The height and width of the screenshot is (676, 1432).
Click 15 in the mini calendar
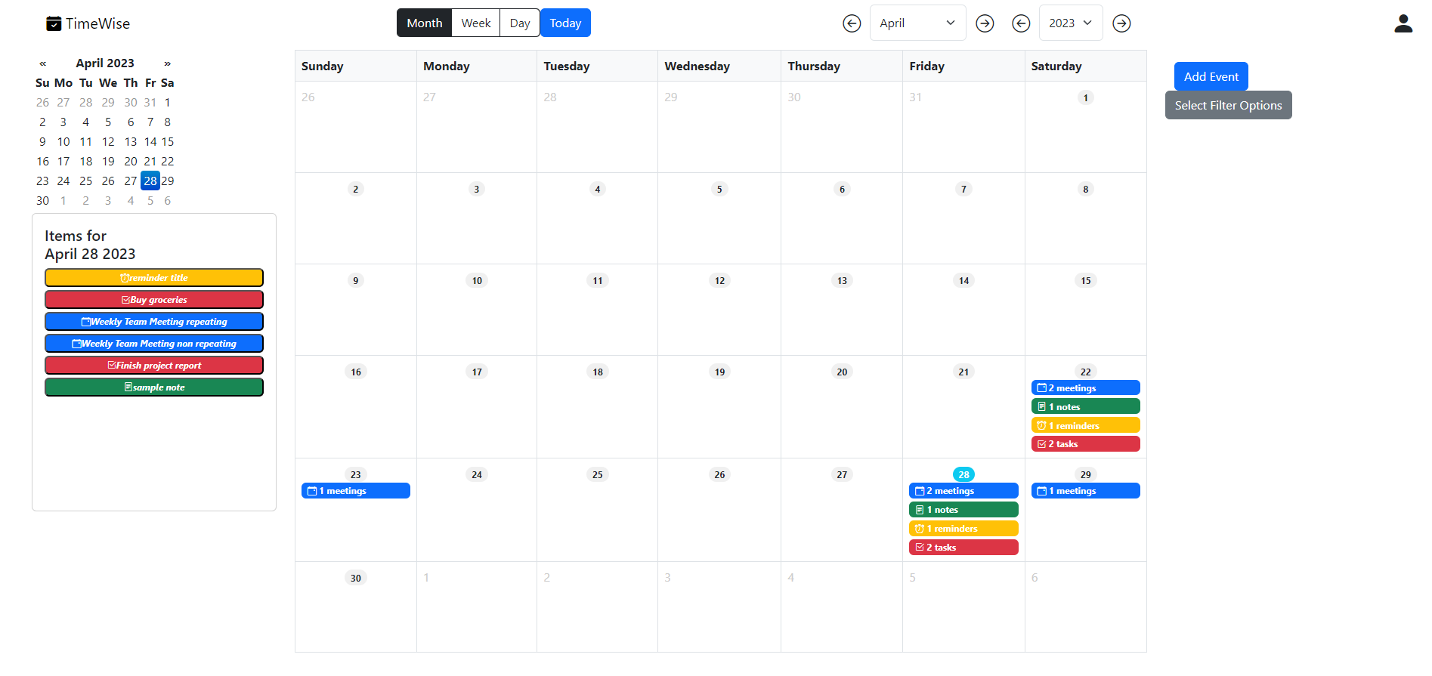click(x=168, y=141)
